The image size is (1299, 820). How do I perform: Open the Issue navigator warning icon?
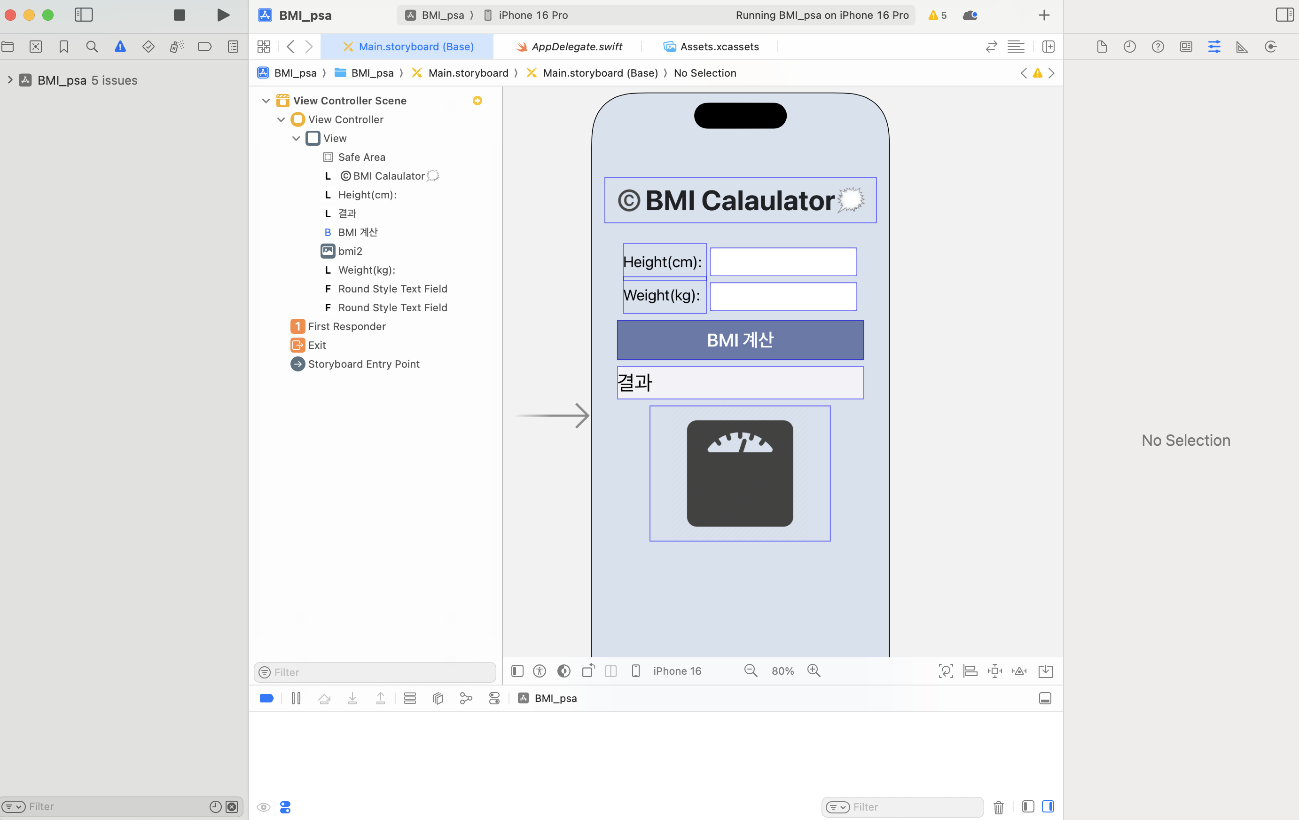tap(120, 47)
